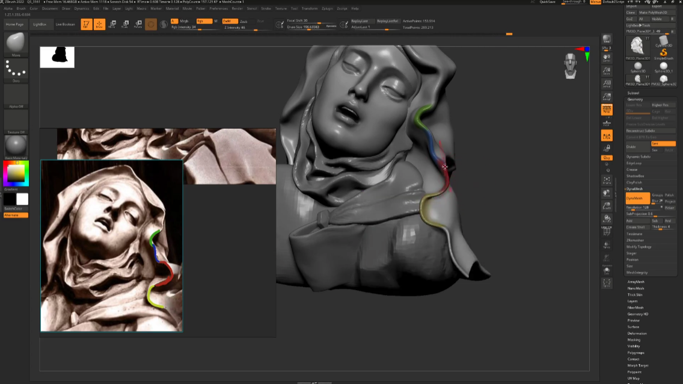Click the Frame mesh icon

point(606,181)
